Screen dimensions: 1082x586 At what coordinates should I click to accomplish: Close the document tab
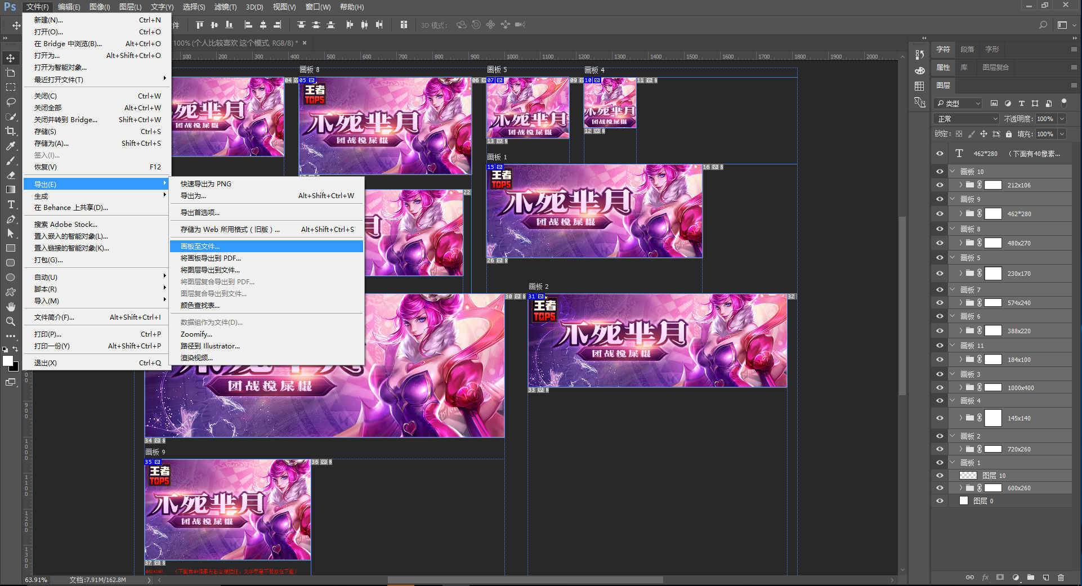pyautogui.click(x=305, y=43)
